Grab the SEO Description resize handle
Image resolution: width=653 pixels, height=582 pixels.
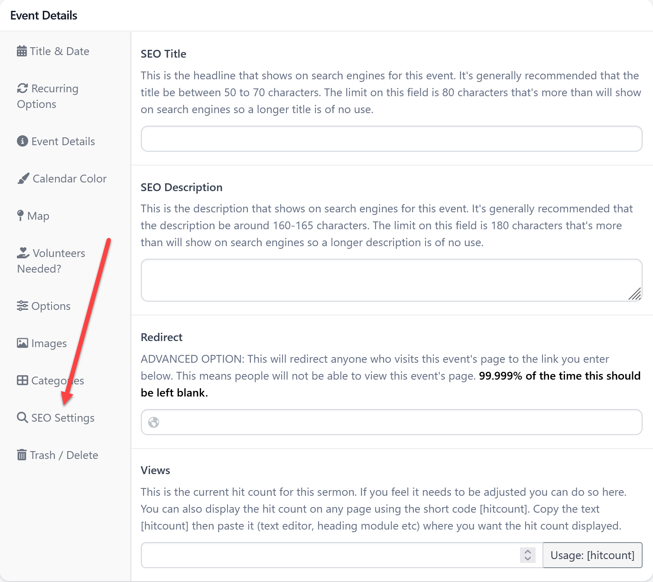[x=635, y=295]
